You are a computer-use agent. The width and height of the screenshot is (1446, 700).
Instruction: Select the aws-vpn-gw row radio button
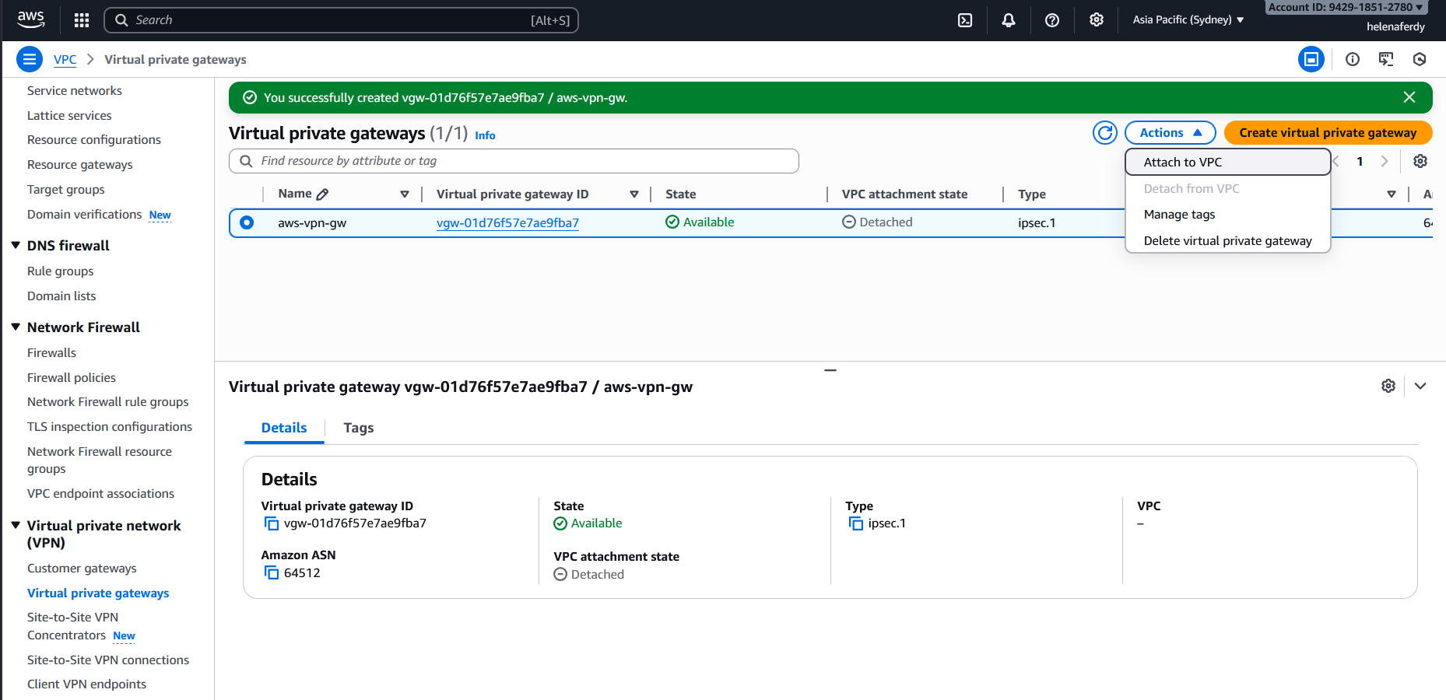click(x=247, y=222)
